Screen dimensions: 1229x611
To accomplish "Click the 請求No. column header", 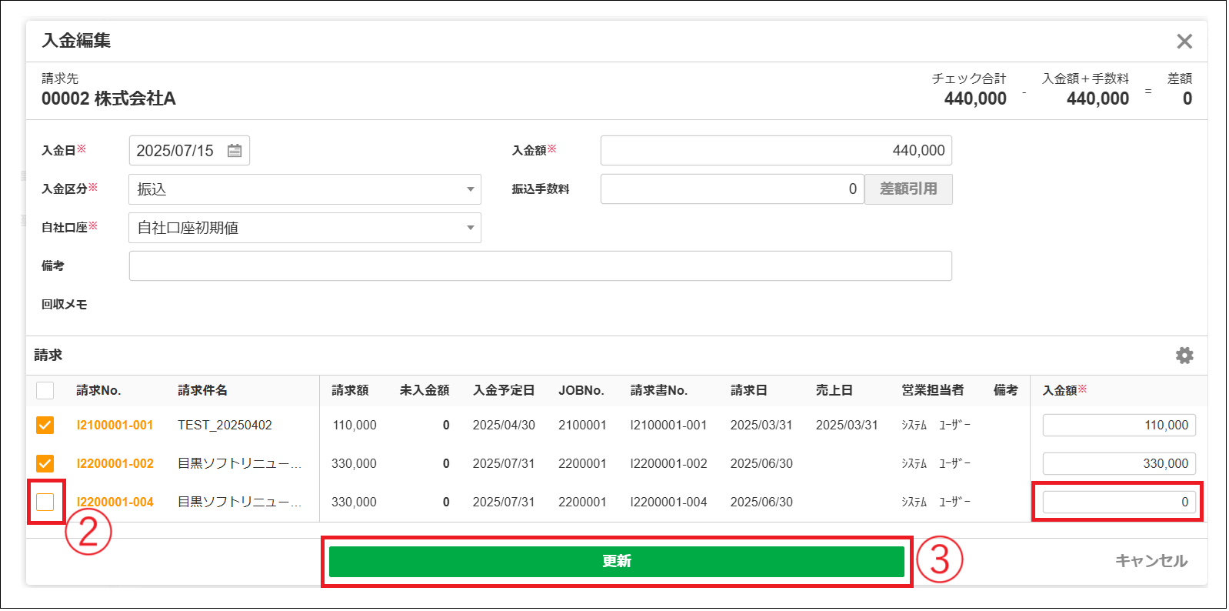I will tap(98, 390).
